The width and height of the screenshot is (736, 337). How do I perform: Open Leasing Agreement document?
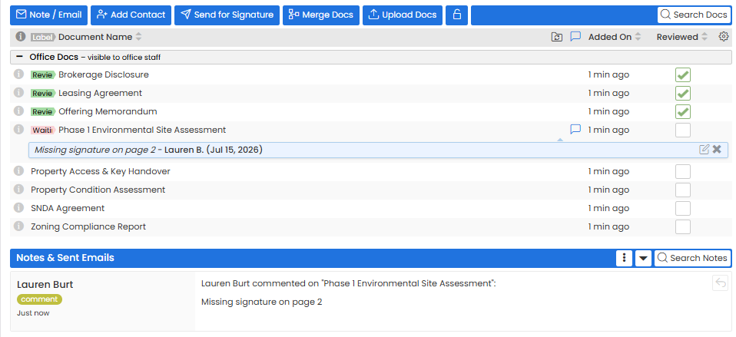[100, 93]
